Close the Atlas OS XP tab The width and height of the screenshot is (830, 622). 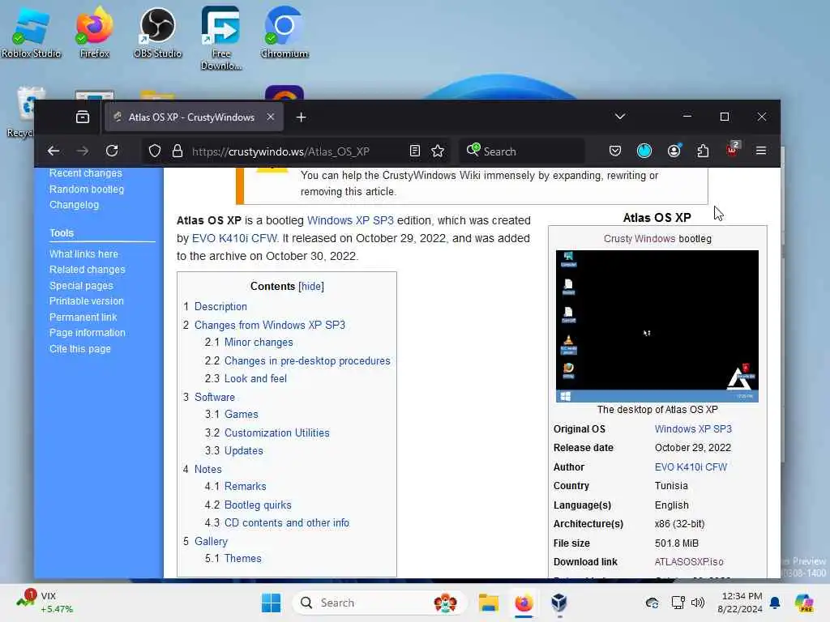coord(271,117)
